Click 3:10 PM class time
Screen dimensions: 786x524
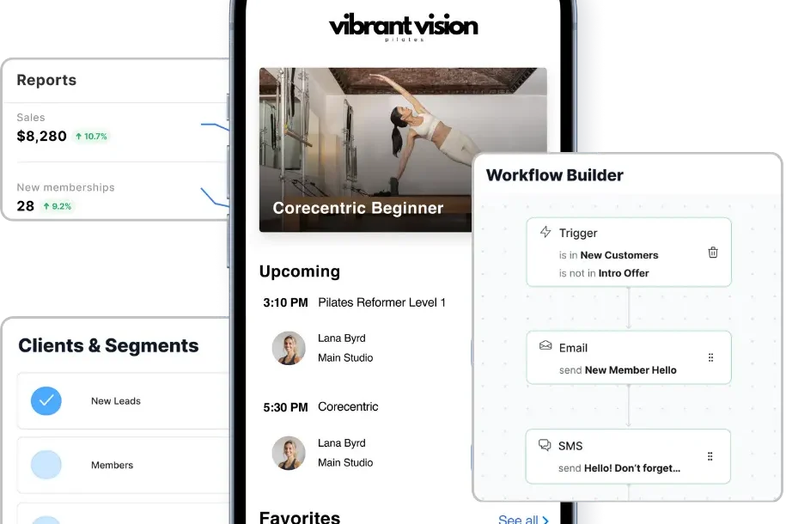tap(286, 303)
